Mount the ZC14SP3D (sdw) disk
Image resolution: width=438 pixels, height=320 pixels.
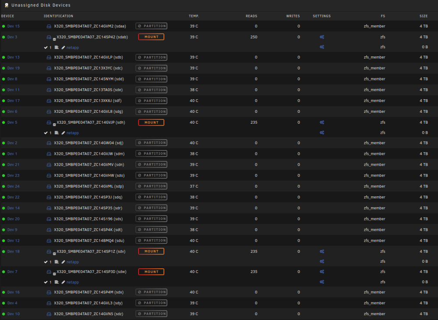point(151,272)
